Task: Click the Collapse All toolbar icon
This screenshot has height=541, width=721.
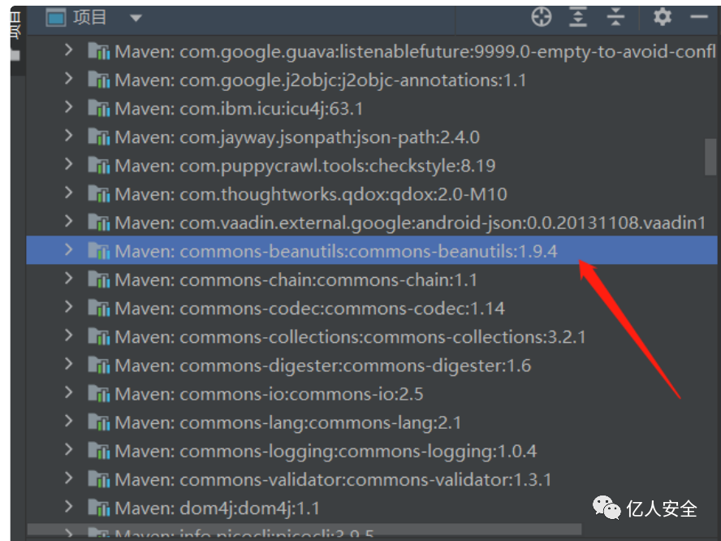Action: 615,17
